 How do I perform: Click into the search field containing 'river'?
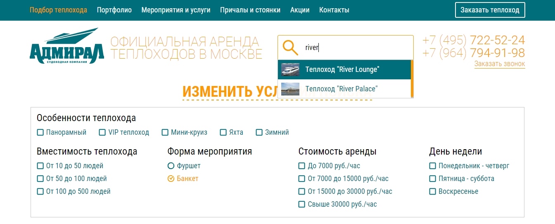355,48
